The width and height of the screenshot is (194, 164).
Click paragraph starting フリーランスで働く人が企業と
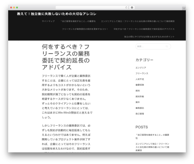click(67, 97)
